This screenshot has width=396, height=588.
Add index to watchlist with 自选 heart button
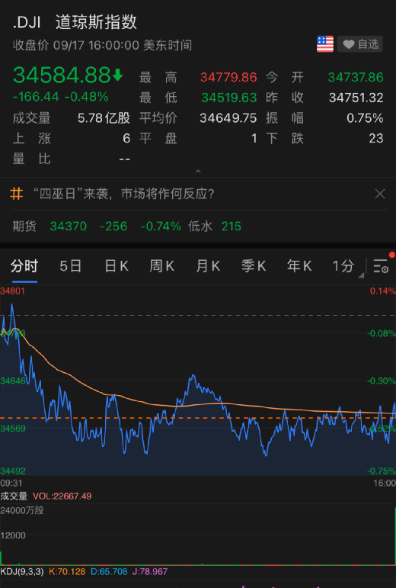(x=360, y=44)
